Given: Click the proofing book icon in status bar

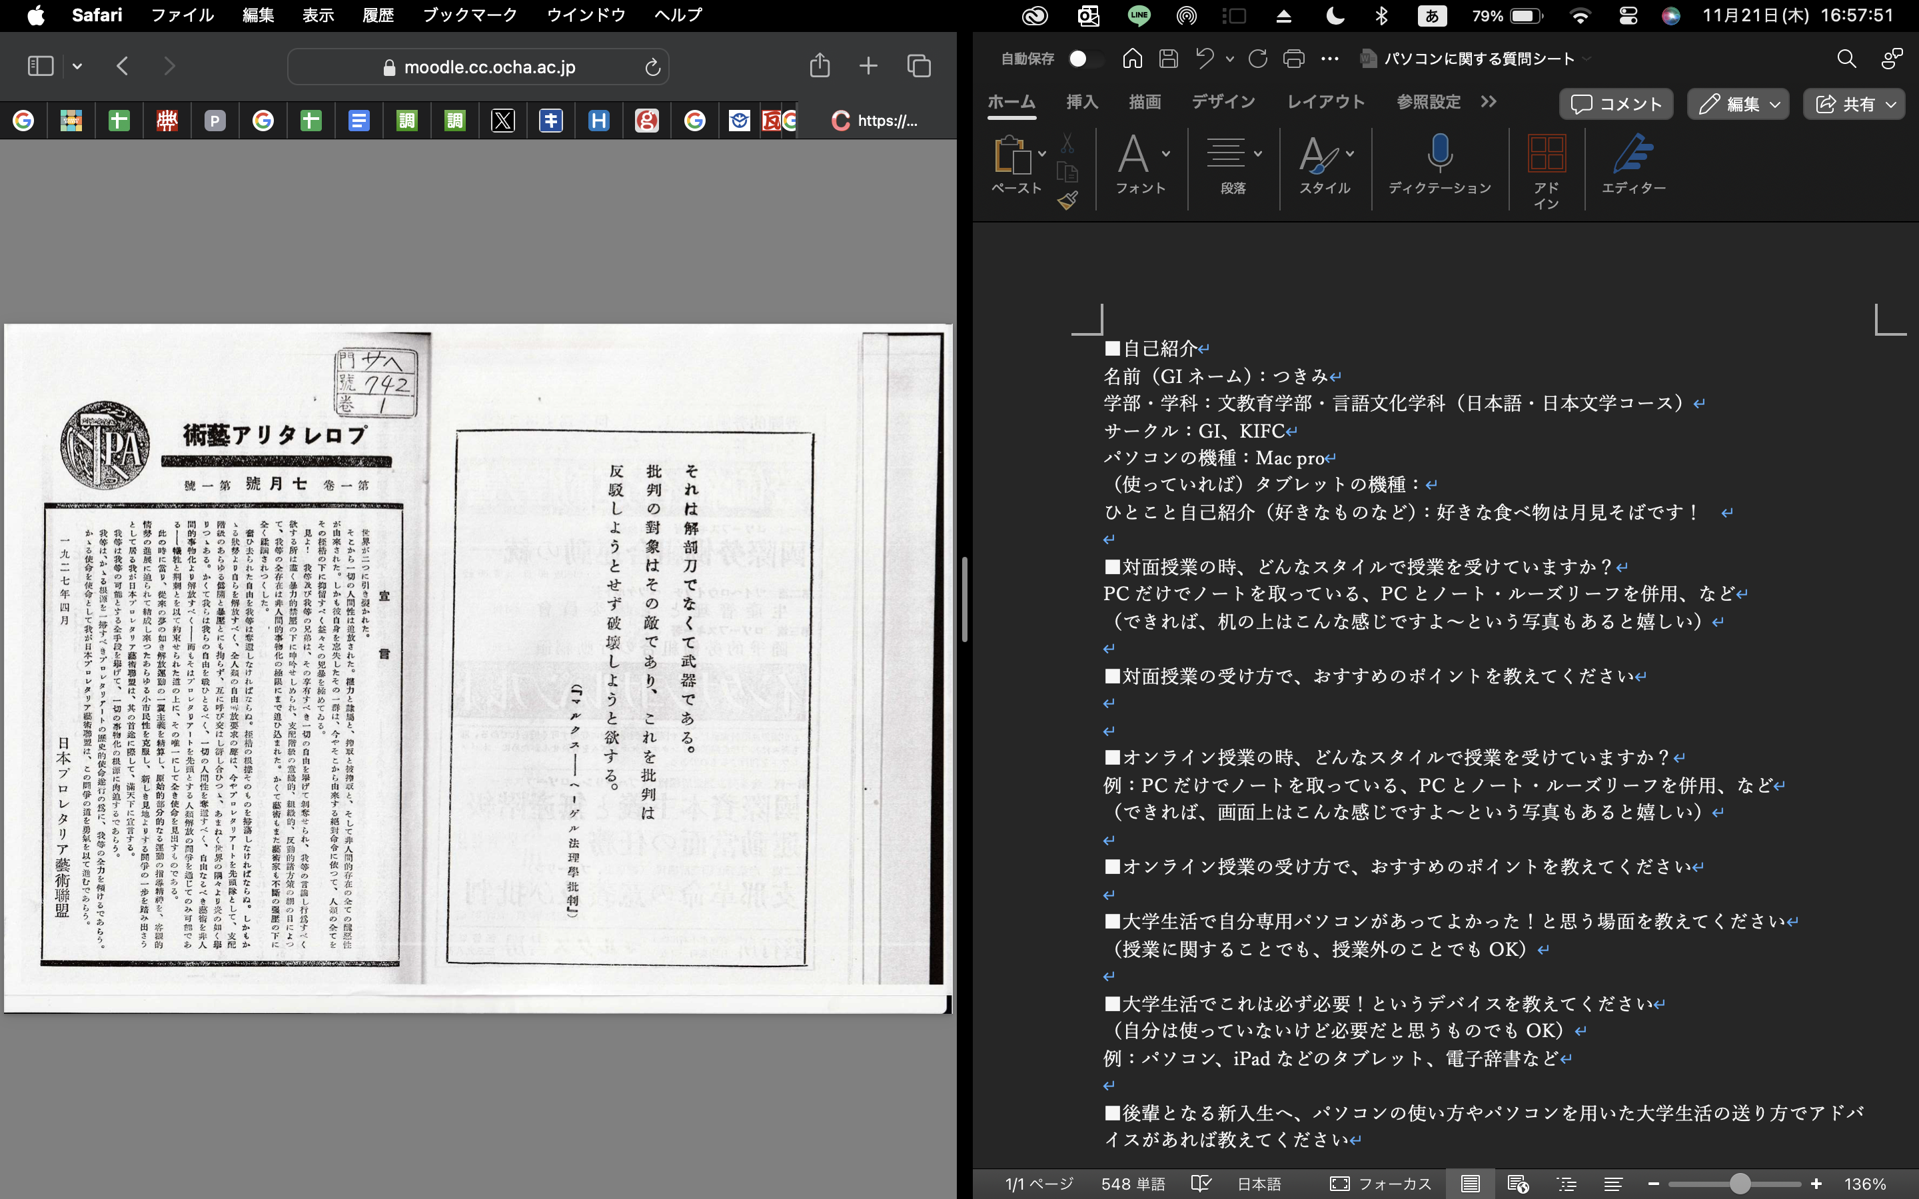Looking at the screenshot, I should tap(1201, 1184).
